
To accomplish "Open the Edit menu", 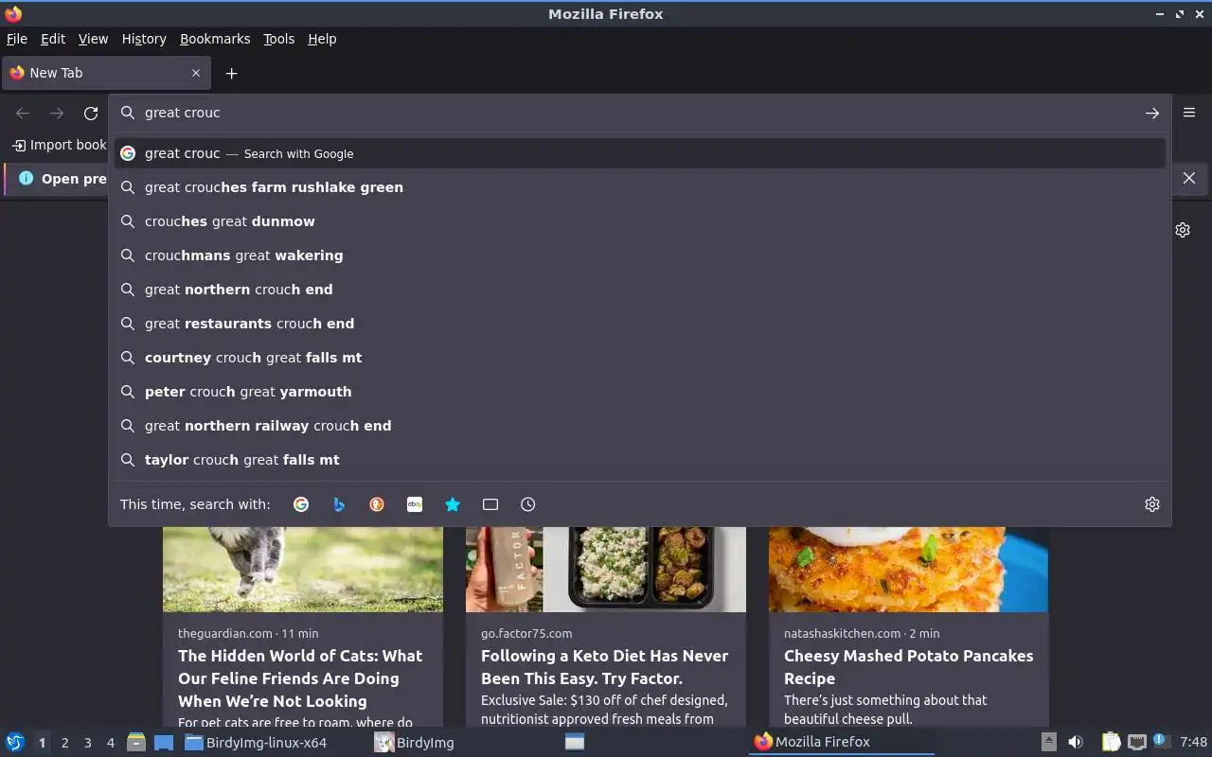I will tap(53, 39).
